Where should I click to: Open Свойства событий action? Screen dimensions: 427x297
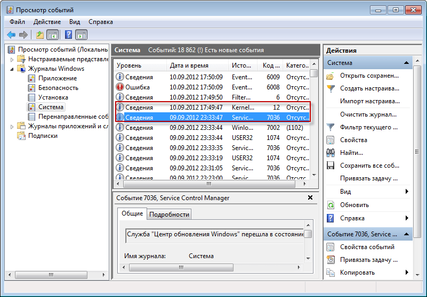click(367, 247)
